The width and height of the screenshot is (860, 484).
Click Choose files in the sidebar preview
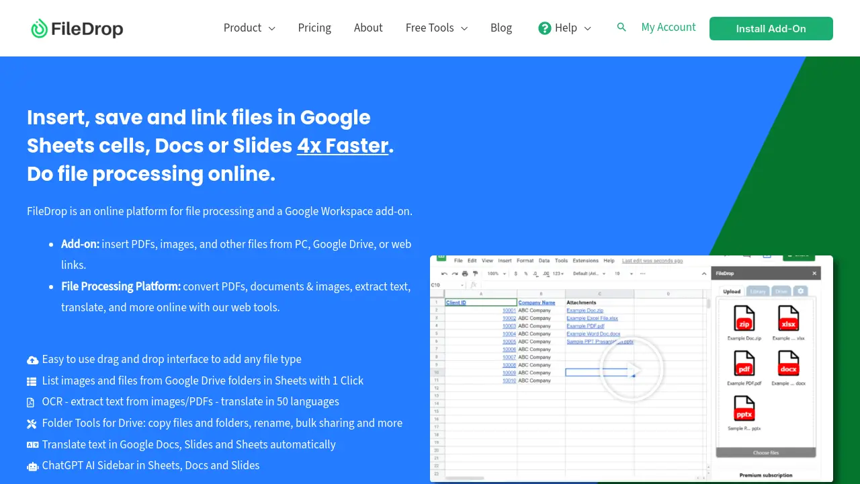766,452
